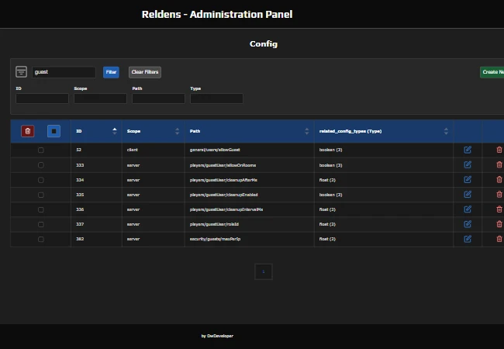Focus the search field containing 'guest'

[64, 72]
